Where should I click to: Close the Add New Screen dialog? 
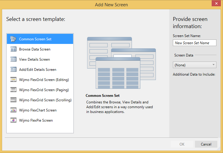[216, 4]
